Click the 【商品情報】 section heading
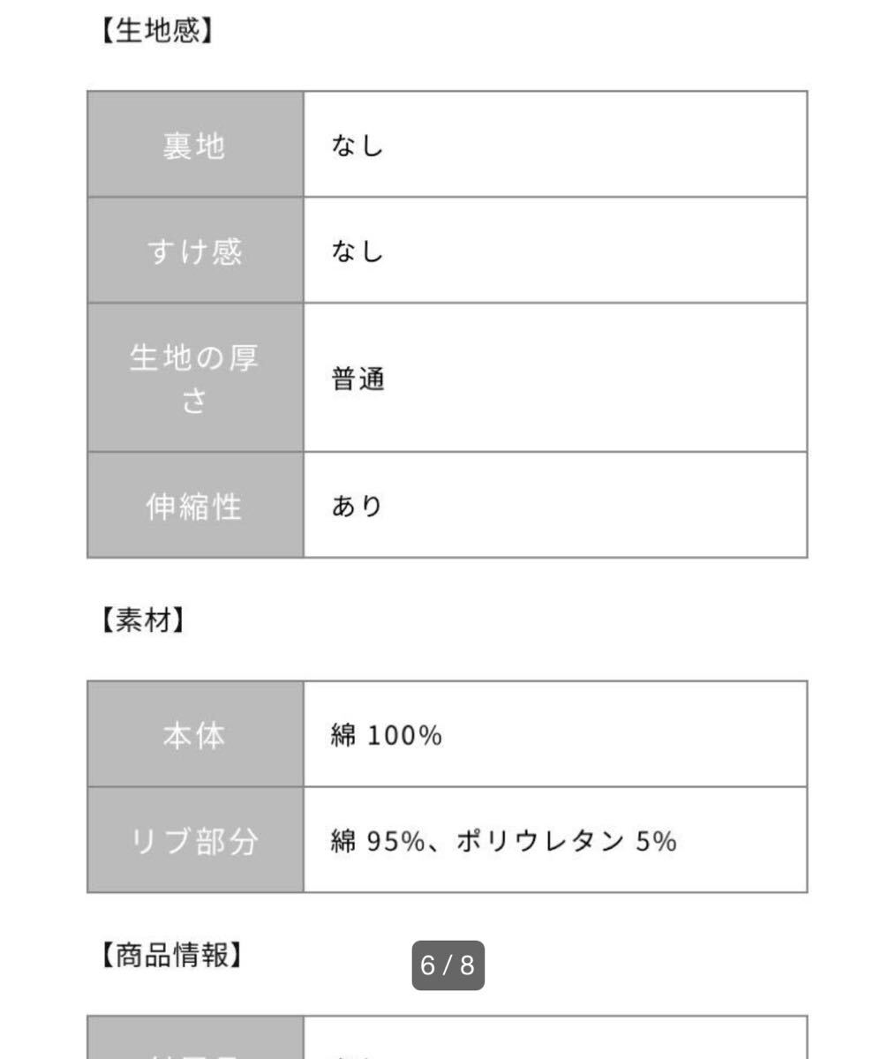Viewport: 896px width, 1059px height. (x=169, y=955)
